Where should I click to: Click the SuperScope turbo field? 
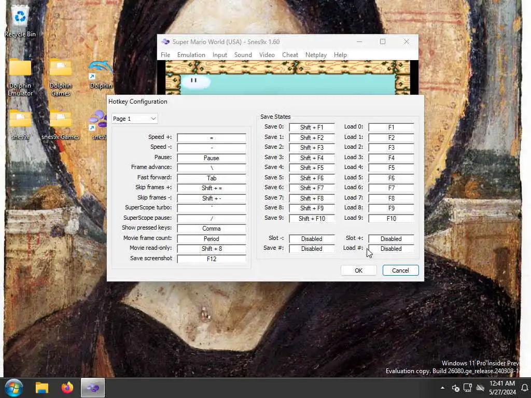[212, 208]
